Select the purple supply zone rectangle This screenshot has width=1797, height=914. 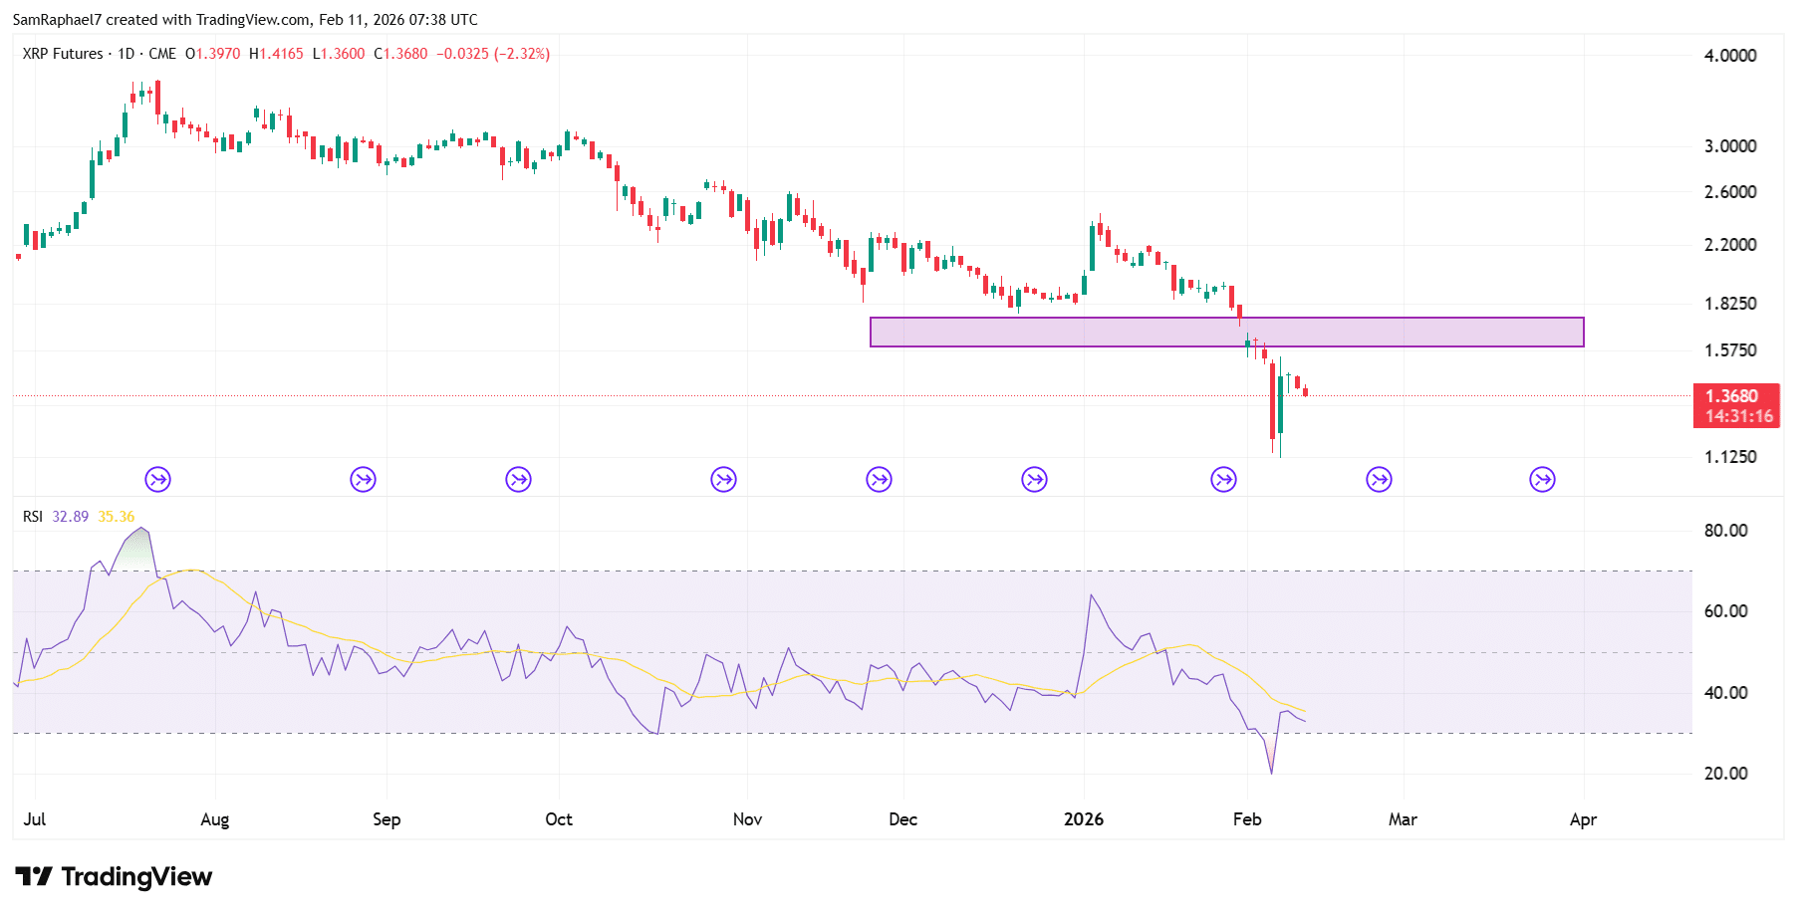pos(1225,333)
